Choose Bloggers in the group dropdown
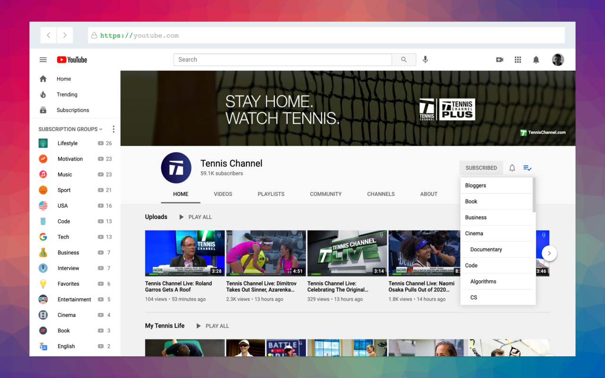The height and width of the screenshot is (378, 605). pyautogui.click(x=496, y=186)
